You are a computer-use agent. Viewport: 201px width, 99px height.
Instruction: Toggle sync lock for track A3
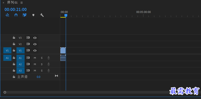pos(28,70)
